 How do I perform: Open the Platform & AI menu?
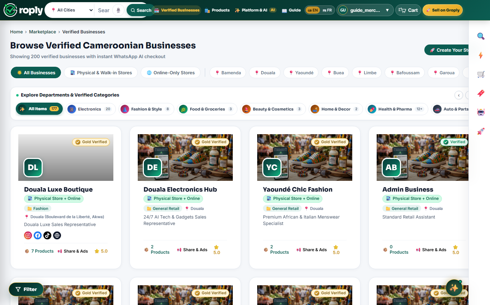pyautogui.click(x=255, y=10)
